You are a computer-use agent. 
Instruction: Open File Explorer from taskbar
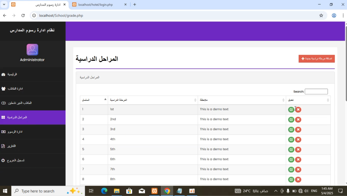point(117,191)
